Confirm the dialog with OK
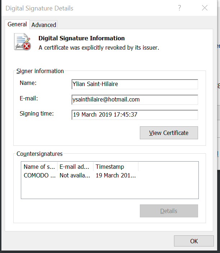 [194, 241]
